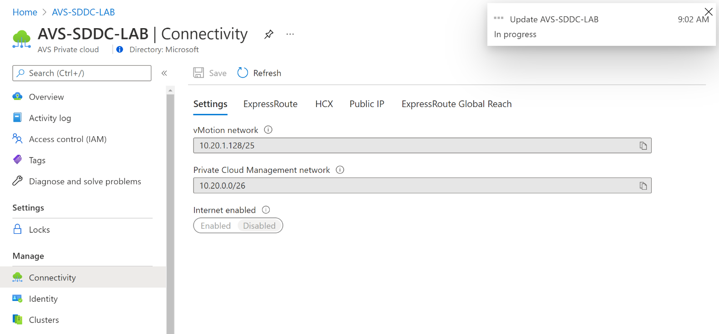Click the Save disk icon
The height and width of the screenshot is (334, 719).
(x=198, y=73)
